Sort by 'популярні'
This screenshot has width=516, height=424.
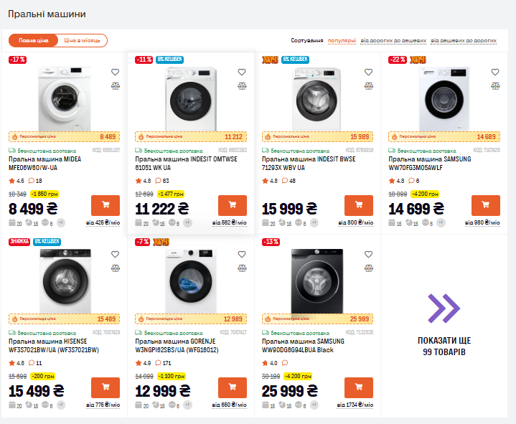click(342, 41)
